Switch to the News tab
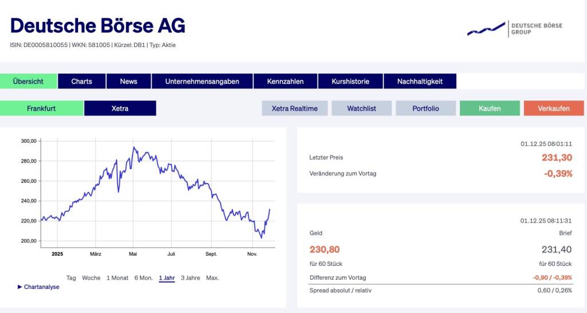This screenshot has width=587, height=313. (x=128, y=81)
